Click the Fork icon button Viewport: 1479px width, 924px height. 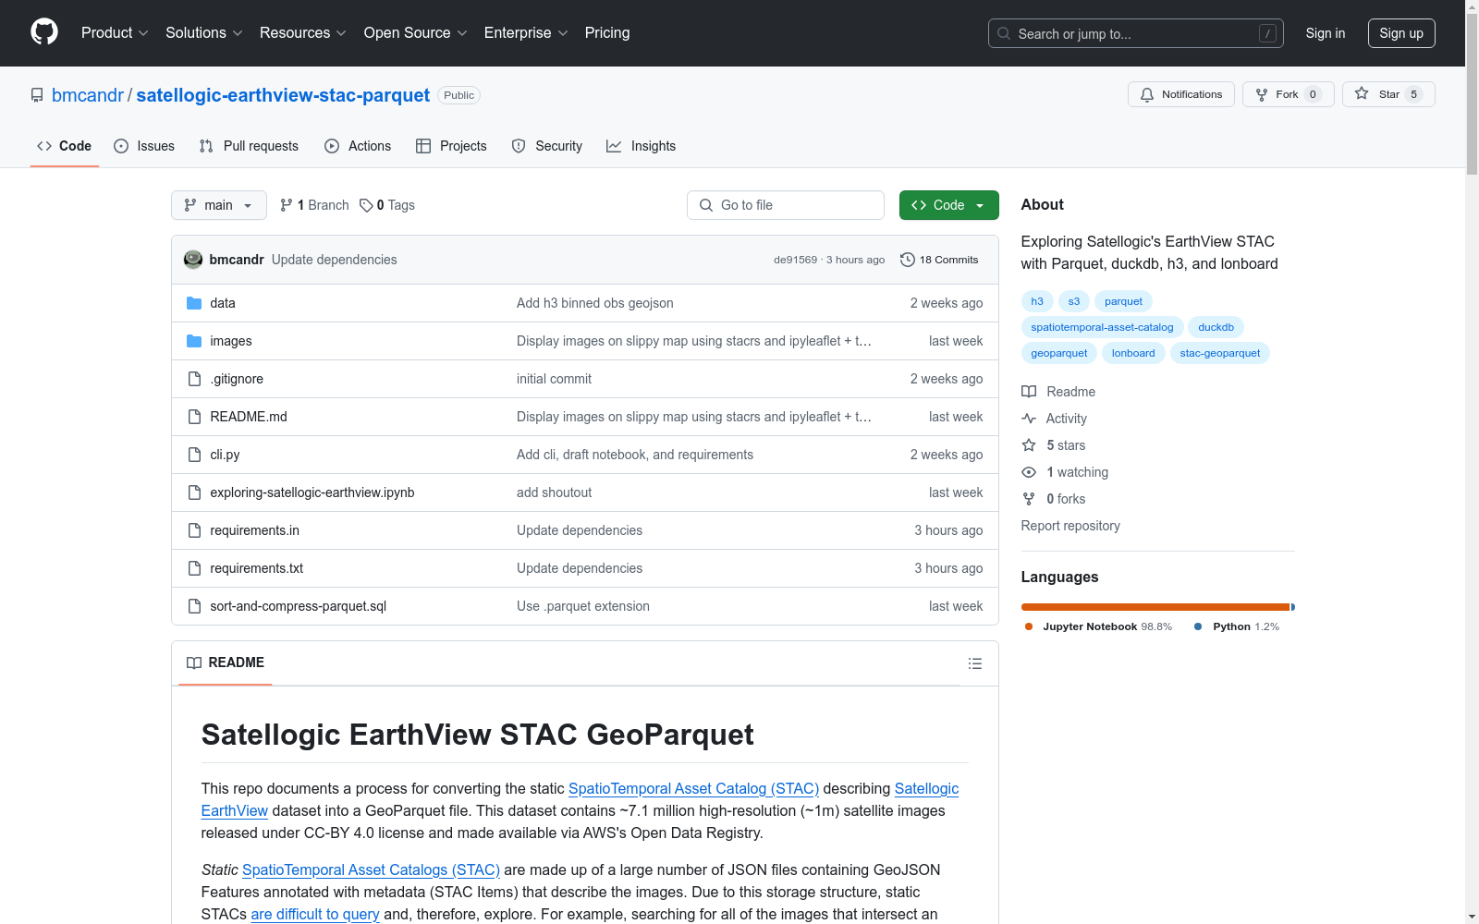pos(1262,94)
